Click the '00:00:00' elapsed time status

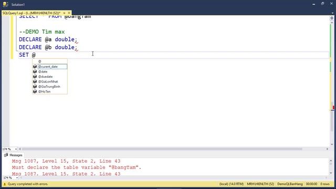[x=311, y=184]
